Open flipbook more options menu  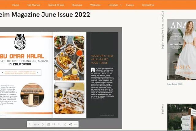[76, 124]
